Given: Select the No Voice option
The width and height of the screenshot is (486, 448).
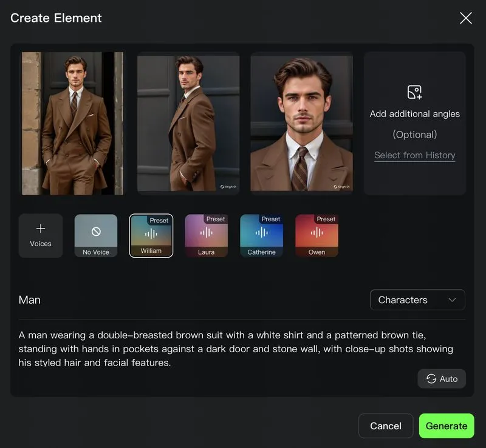Looking at the screenshot, I should coord(95,235).
